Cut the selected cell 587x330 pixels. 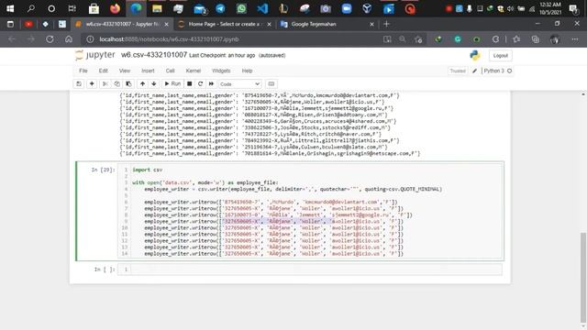pyautogui.click(x=105, y=83)
